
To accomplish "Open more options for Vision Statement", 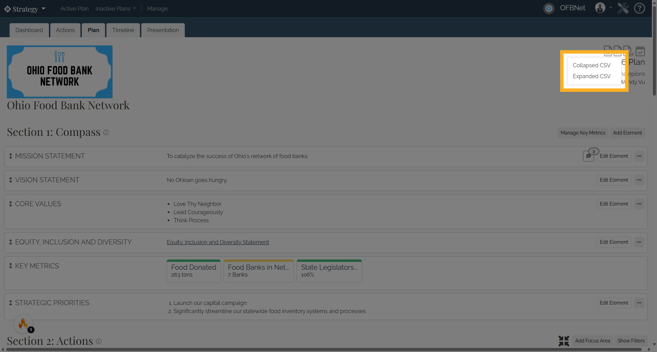I will (x=639, y=180).
